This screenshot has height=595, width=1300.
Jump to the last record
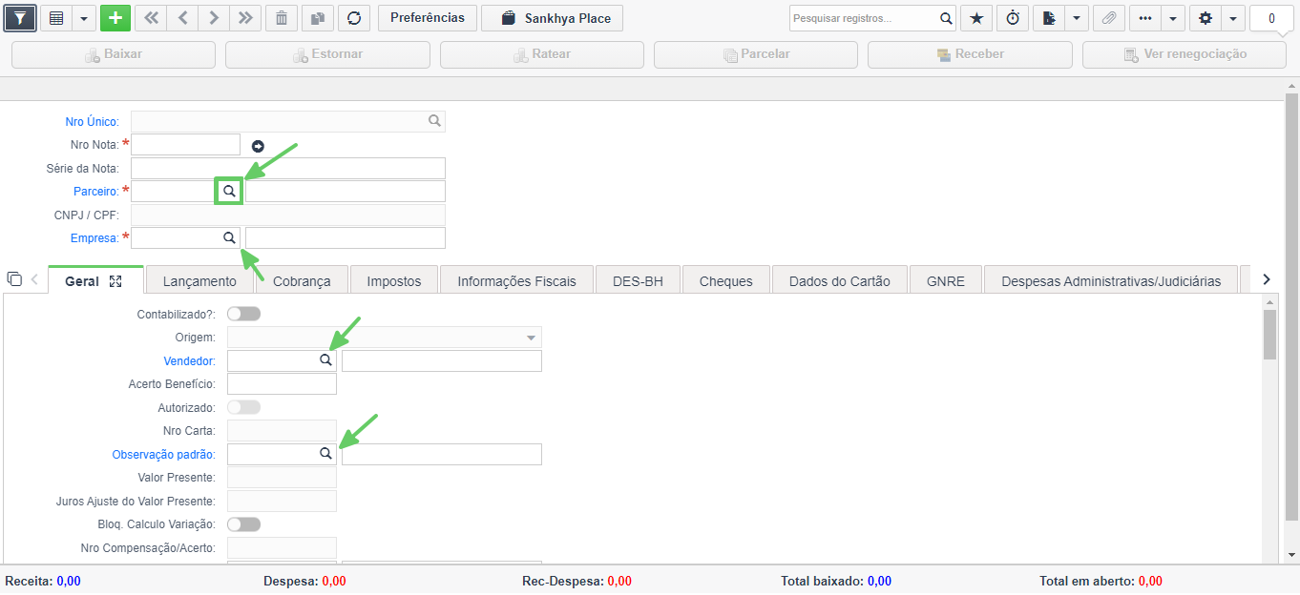245,18
